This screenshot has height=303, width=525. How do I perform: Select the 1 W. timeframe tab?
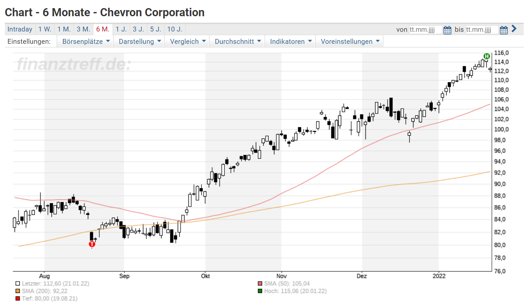pyautogui.click(x=45, y=29)
